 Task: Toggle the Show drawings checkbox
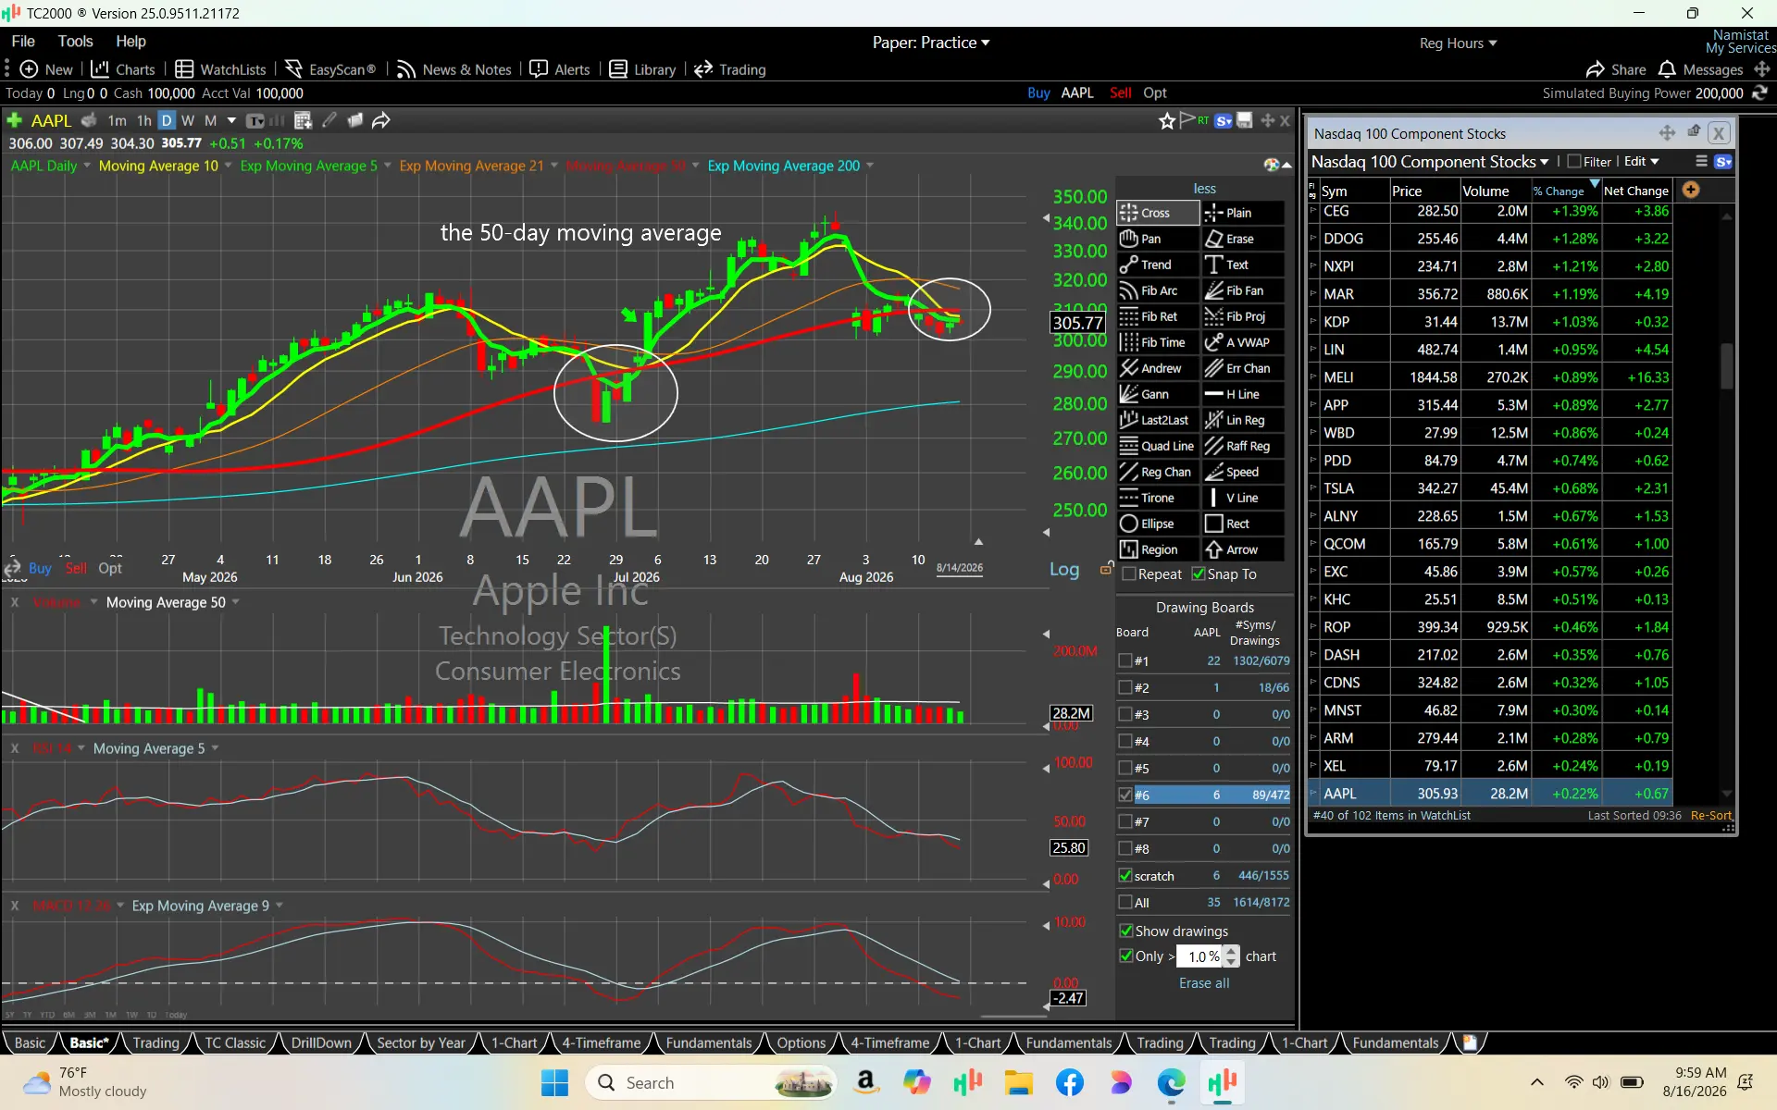[1126, 931]
